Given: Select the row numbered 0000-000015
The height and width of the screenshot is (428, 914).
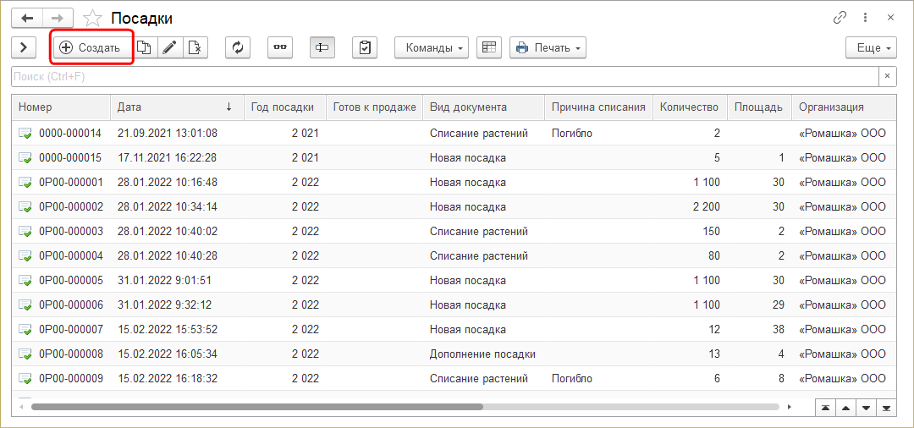Looking at the screenshot, I should click(454, 158).
